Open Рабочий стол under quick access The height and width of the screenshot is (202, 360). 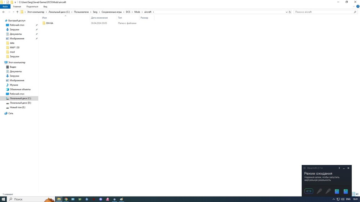pos(17,25)
